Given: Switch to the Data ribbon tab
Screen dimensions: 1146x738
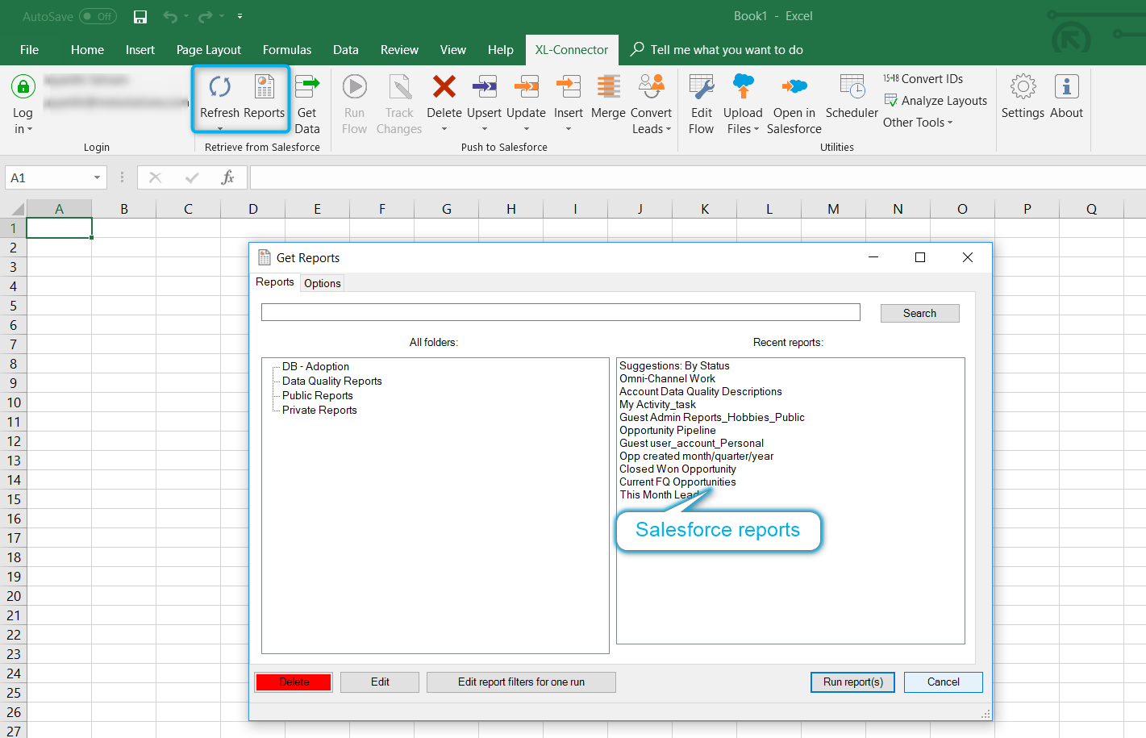Looking at the screenshot, I should [346, 50].
